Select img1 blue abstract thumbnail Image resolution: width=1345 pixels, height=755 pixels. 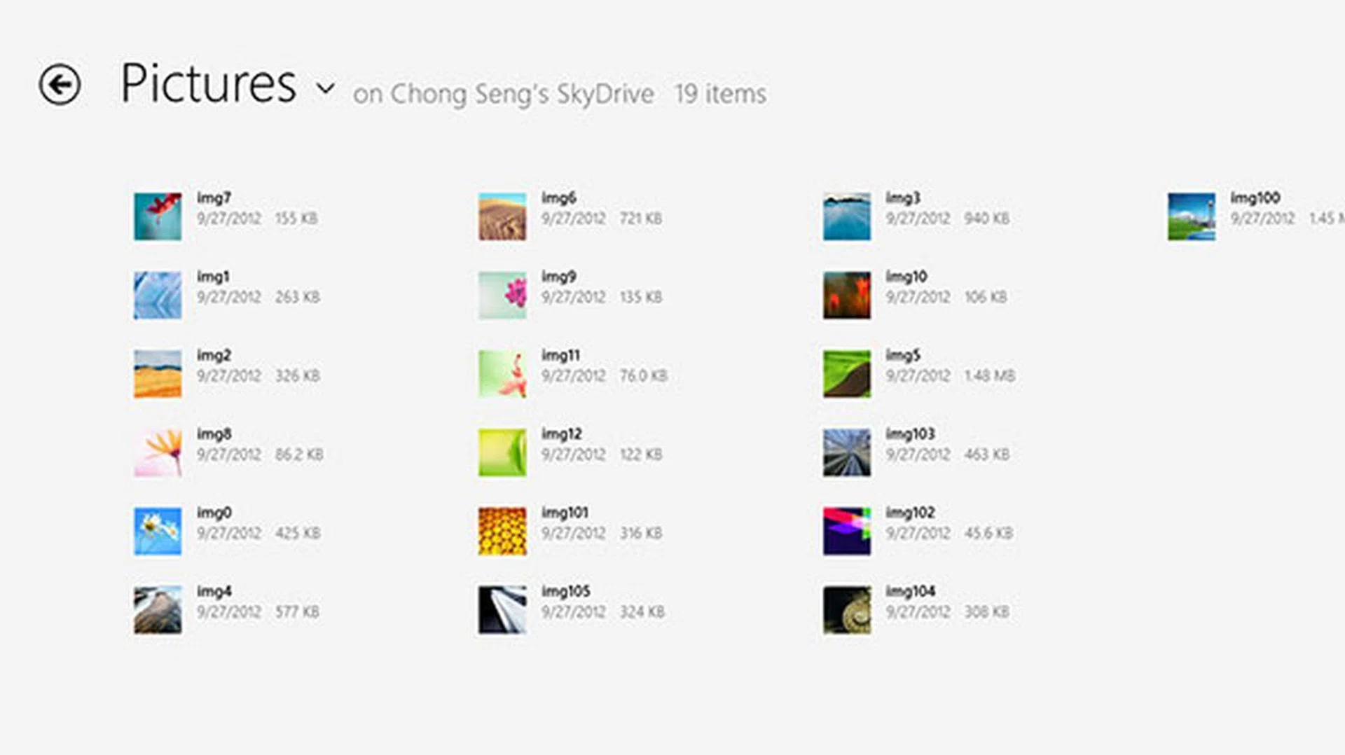158,296
